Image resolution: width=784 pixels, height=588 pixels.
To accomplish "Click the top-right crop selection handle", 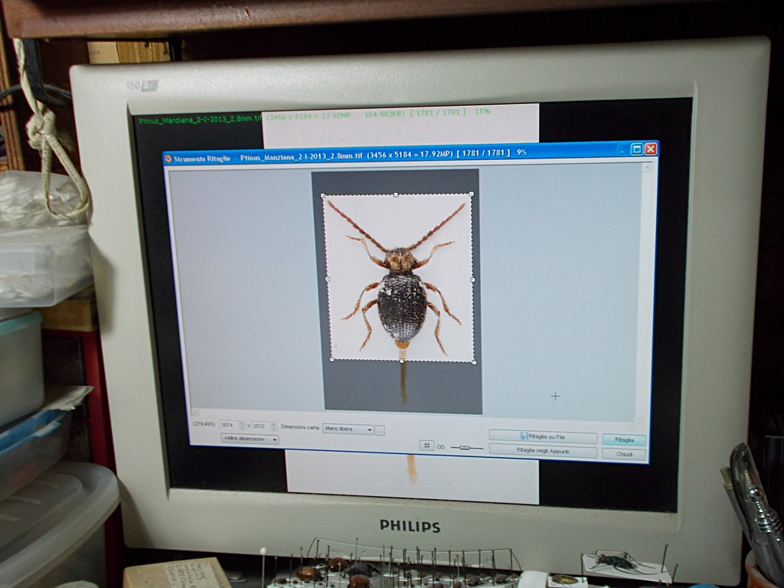I will point(471,194).
